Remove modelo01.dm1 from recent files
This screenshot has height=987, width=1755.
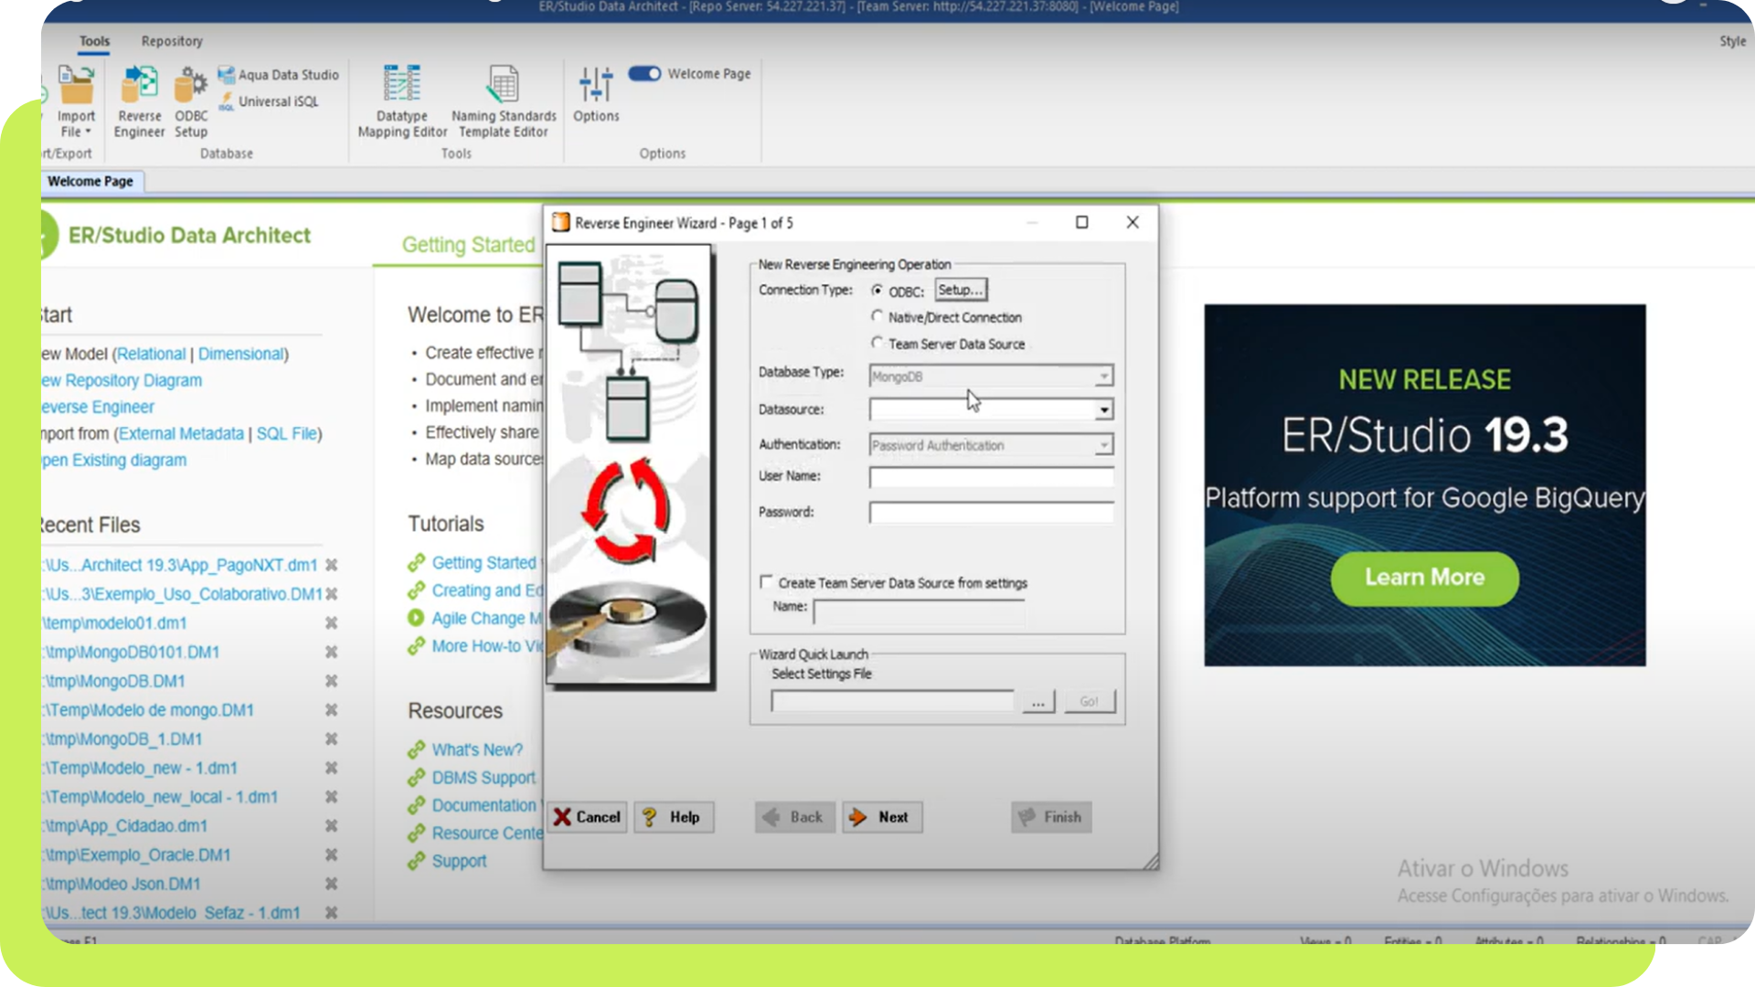pos(332,623)
